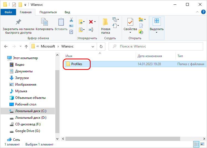
Task: Click the Refresh icon next to address bar
Action: (x=101, y=46)
